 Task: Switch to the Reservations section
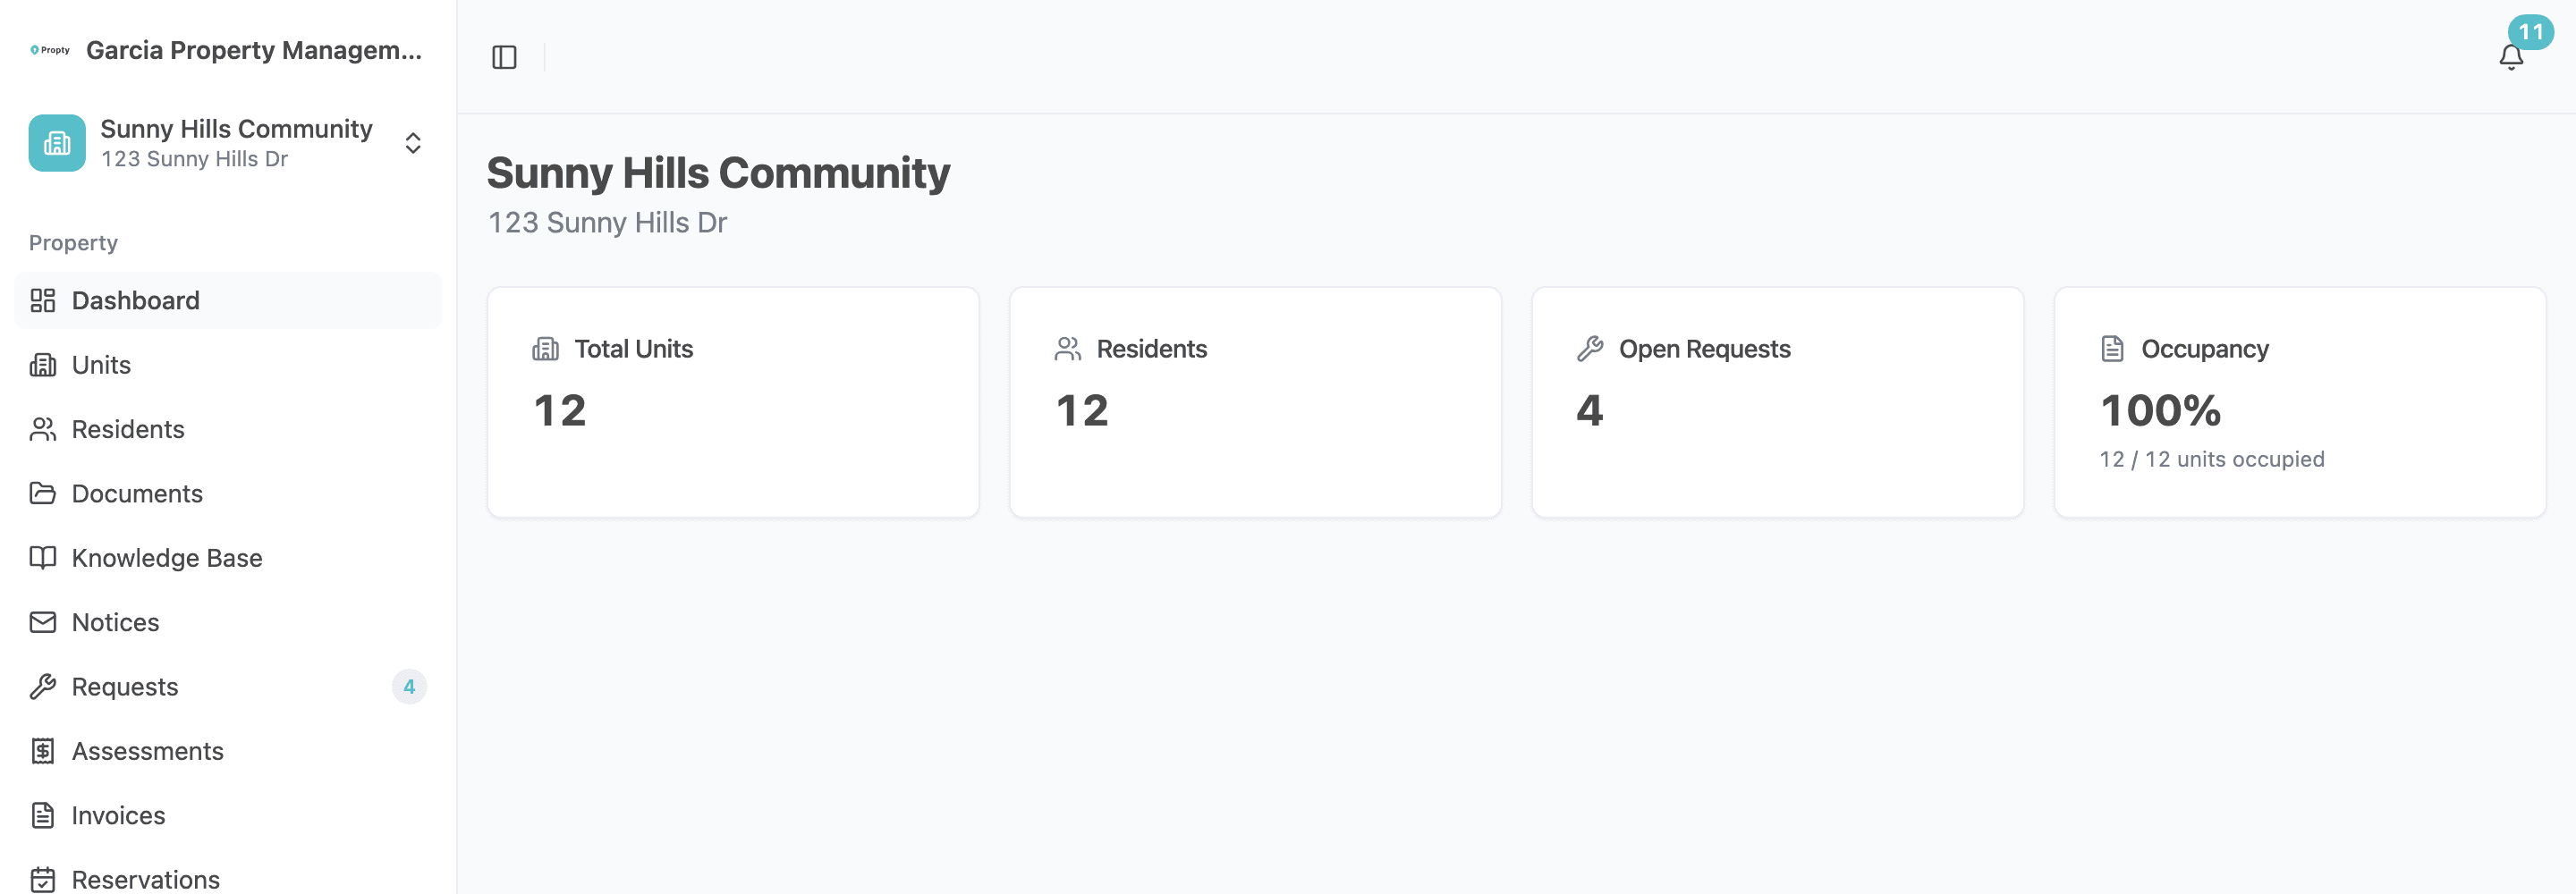point(146,878)
